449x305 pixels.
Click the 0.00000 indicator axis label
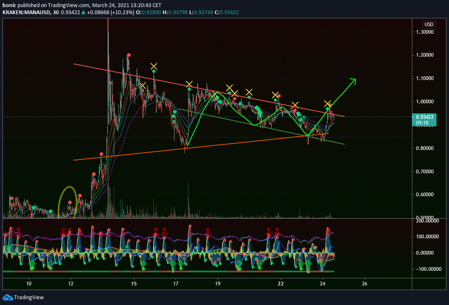[x=425, y=253]
